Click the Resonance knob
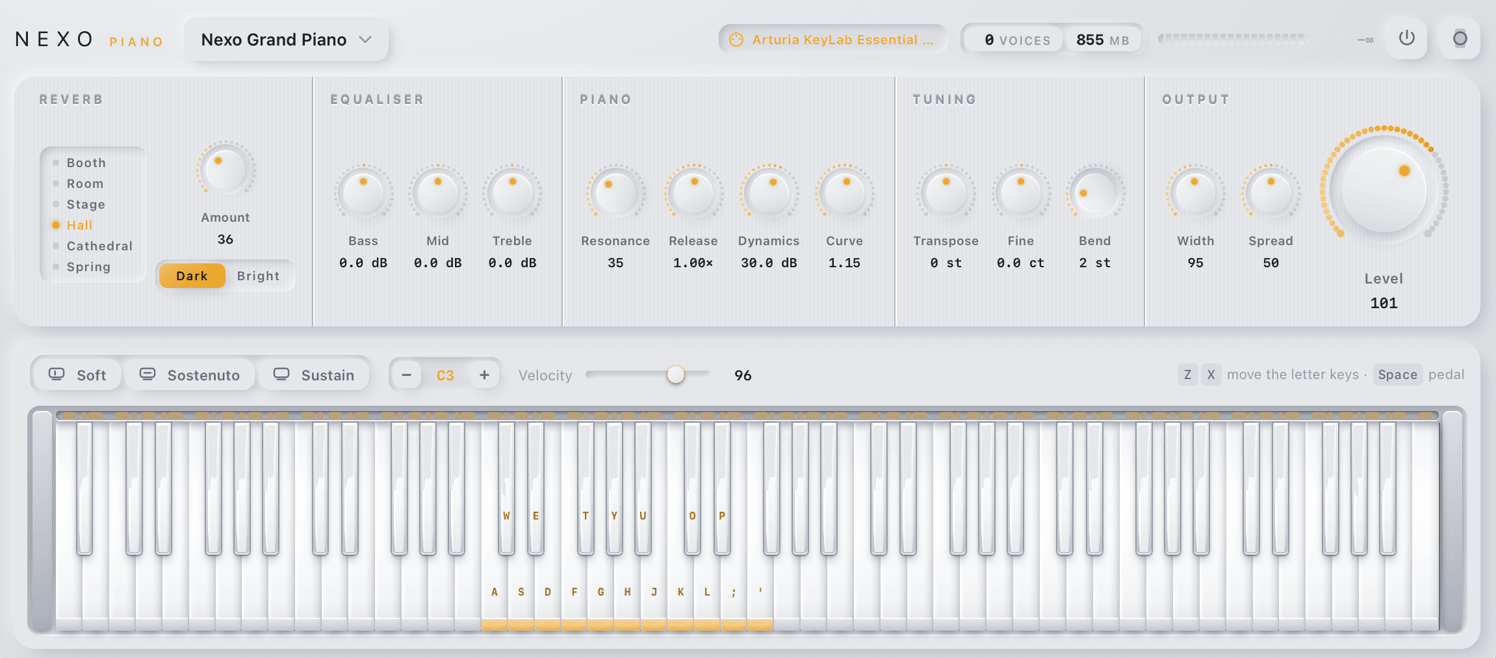1496x658 pixels. [616, 193]
